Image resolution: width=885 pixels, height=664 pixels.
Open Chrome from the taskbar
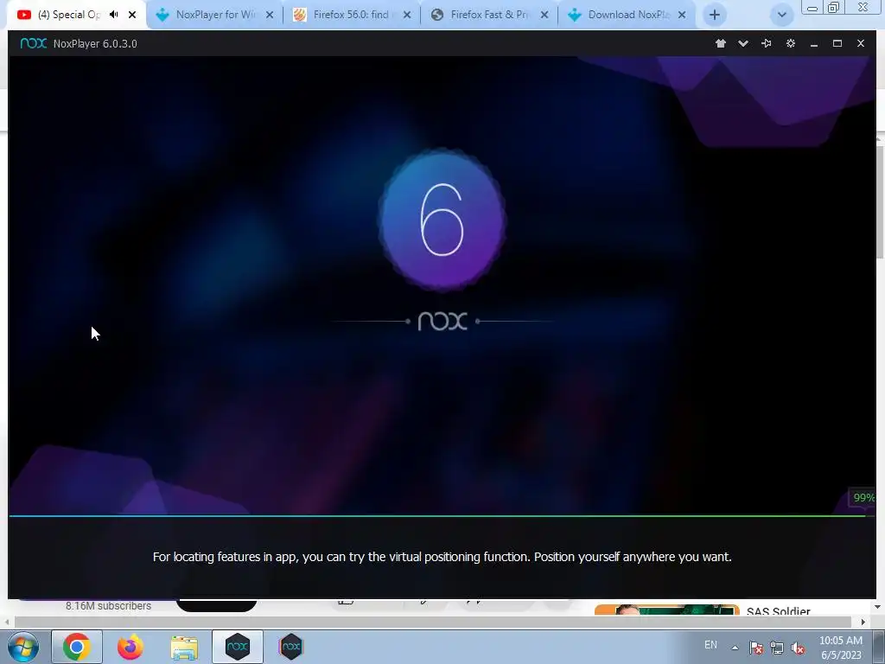[77, 647]
